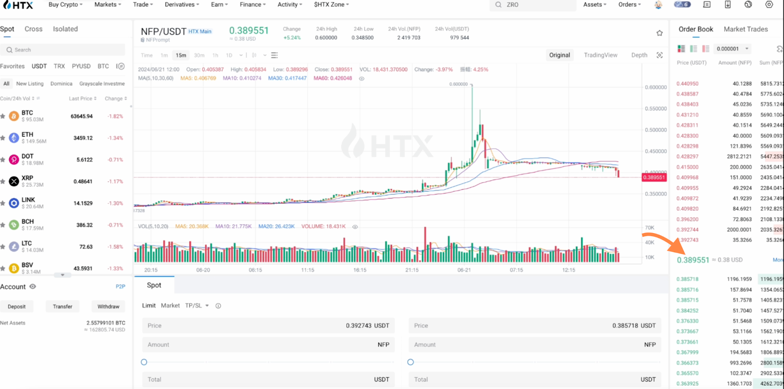784x389 pixels.
Task: Switch to the Cross margin tab
Action: point(33,29)
